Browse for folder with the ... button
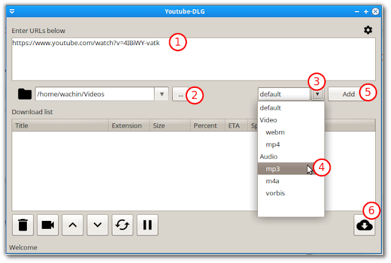The height and width of the screenshot is (263, 391). 181,94
